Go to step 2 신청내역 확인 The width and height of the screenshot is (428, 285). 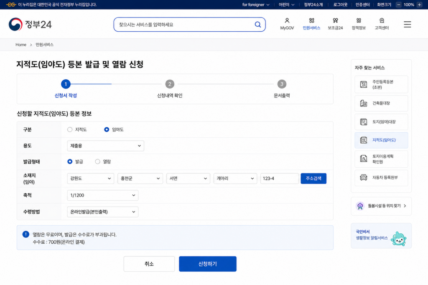[x=170, y=88]
